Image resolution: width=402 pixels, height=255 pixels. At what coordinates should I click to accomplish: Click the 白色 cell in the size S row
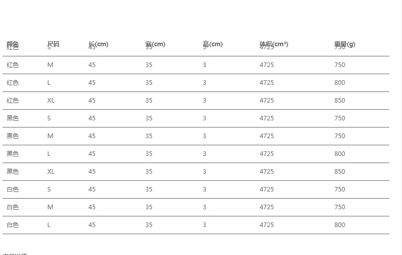[13, 189]
